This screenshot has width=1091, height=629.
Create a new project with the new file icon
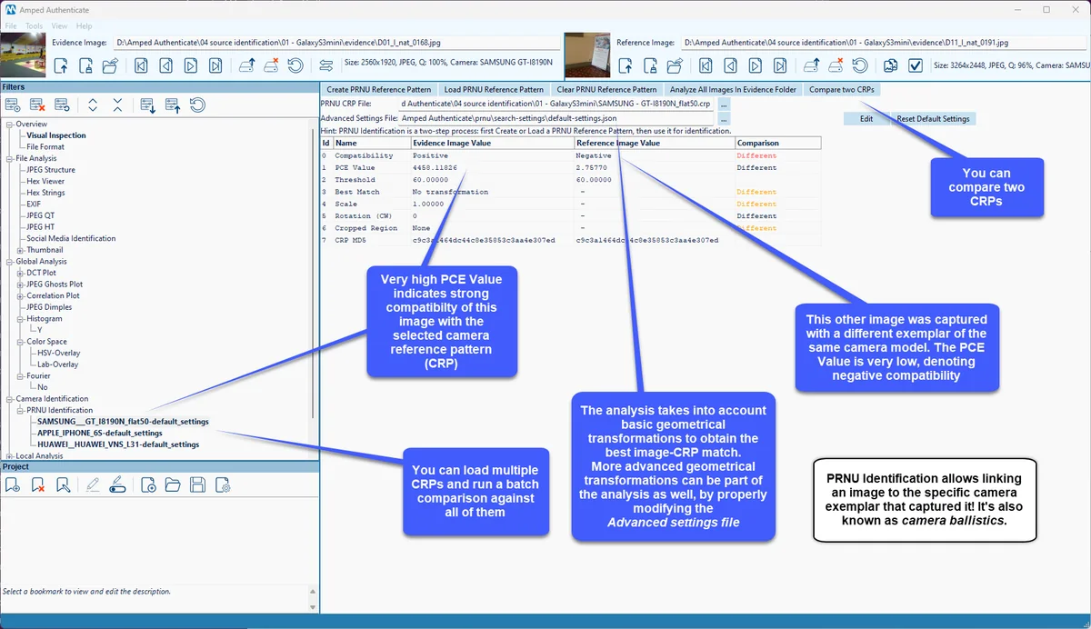[148, 485]
